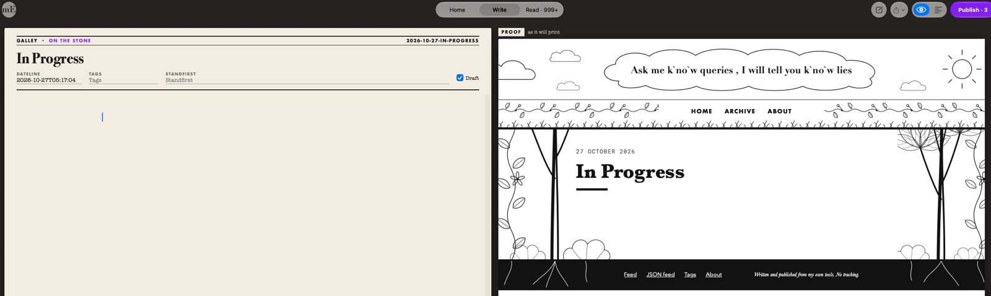991x296 pixels.
Task: Click the '27 OCTOBER 2026' proof date
Action: [x=605, y=152]
